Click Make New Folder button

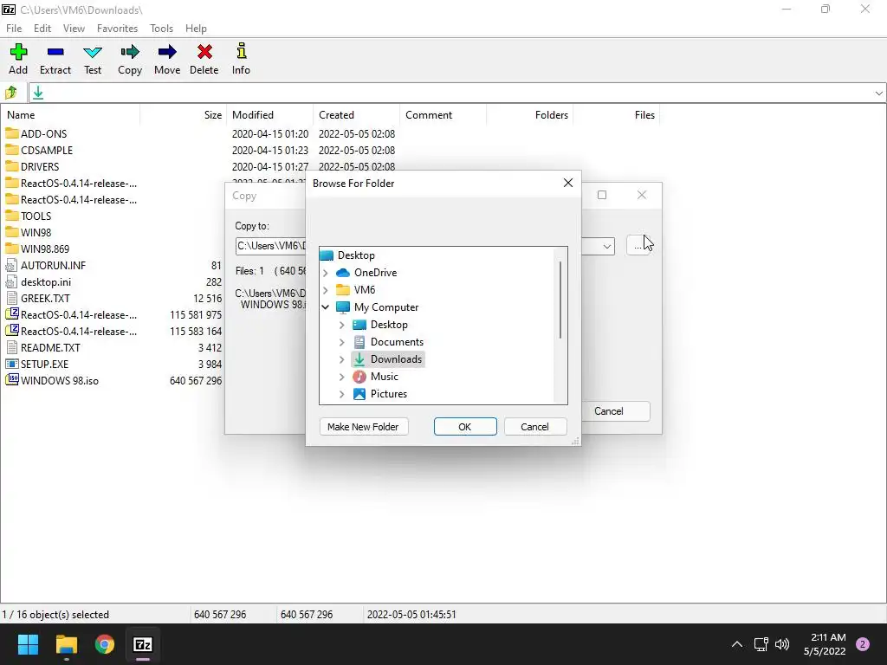[x=363, y=427]
